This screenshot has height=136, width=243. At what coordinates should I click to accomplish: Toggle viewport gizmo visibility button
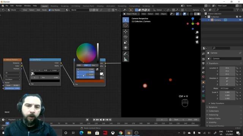[177, 14]
